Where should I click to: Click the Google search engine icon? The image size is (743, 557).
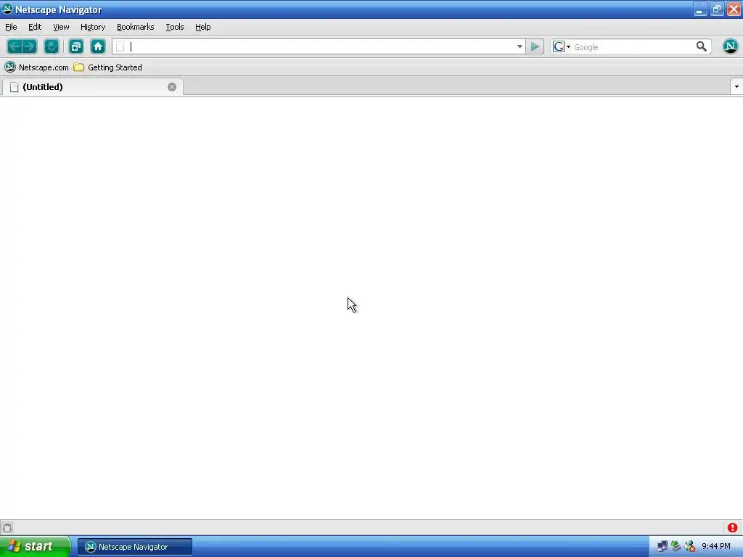coord(559,46)
